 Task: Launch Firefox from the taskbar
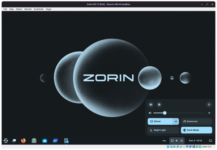23,141
